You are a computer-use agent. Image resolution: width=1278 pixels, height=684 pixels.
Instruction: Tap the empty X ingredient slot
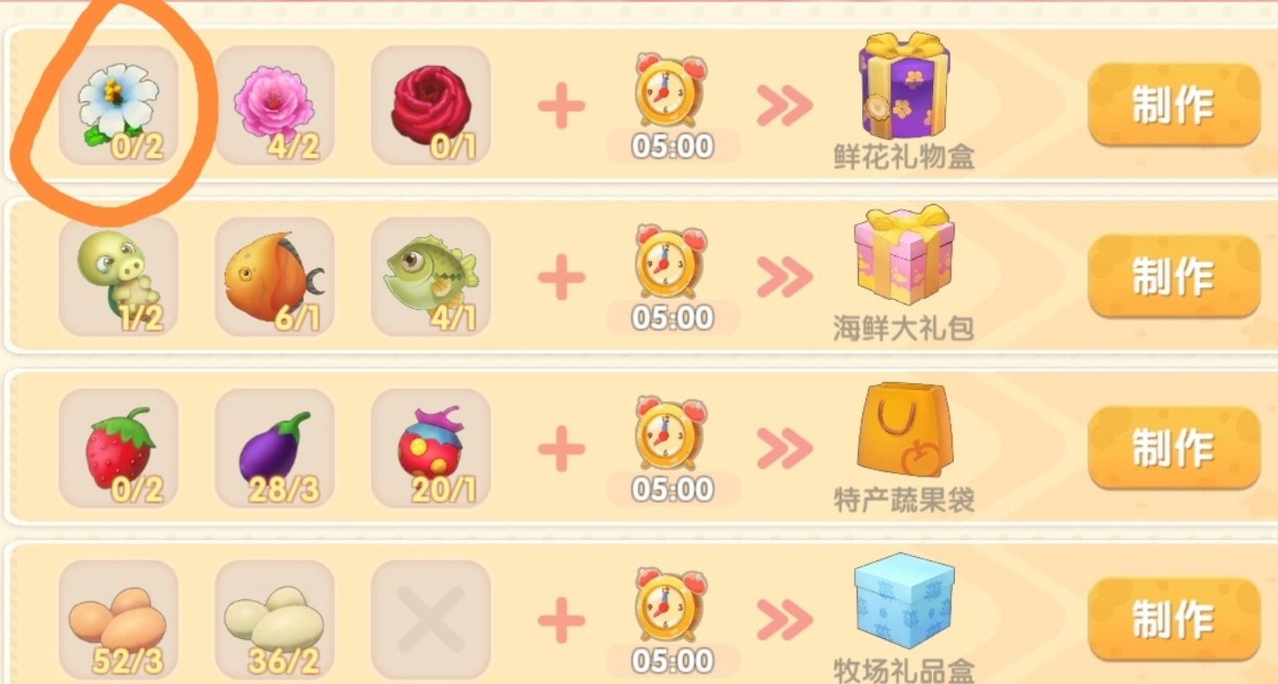[x=431, y=619]
